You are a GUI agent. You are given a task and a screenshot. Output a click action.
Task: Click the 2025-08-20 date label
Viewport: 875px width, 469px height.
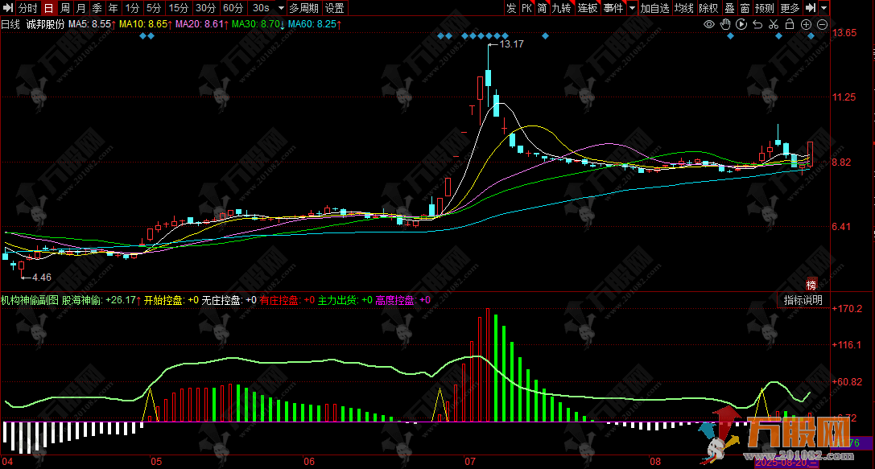[786, 463]
